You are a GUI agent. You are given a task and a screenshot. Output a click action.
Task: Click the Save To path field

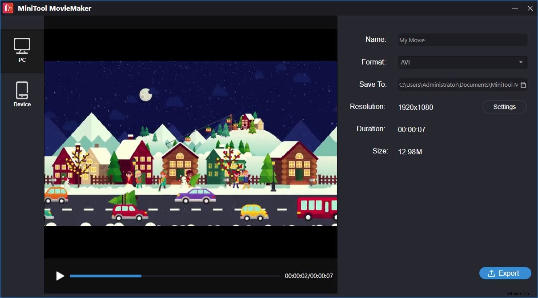(458, 85)
